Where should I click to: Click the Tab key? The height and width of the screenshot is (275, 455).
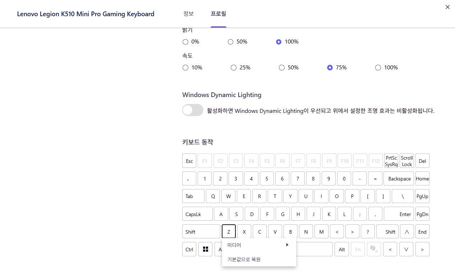(x=193, y=196)
